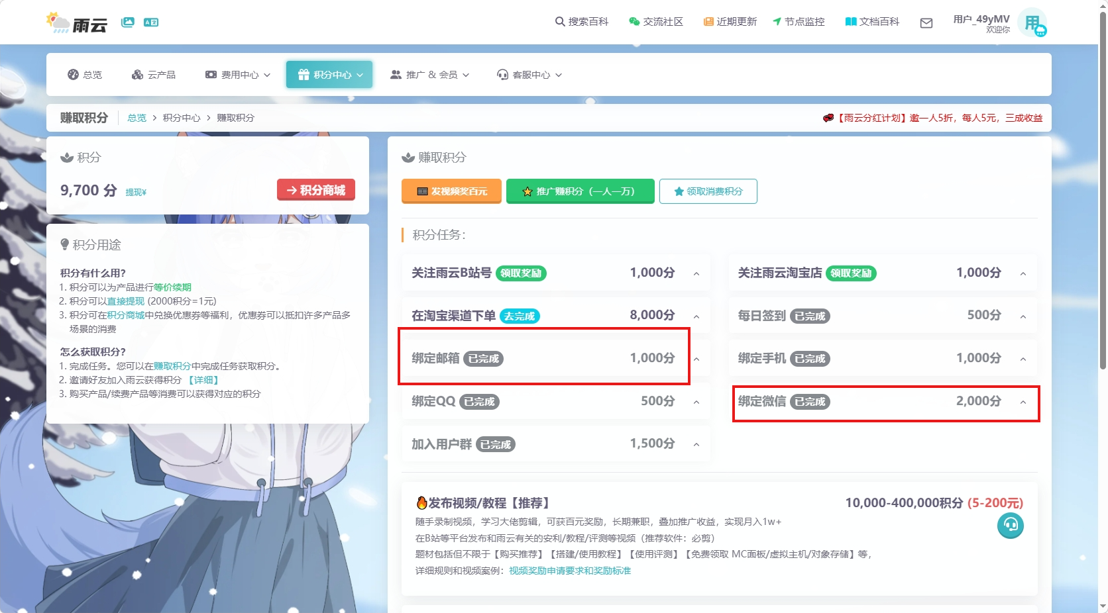Toggle 绑定手机 task chevron
1108x613 pixels.
1023,359
